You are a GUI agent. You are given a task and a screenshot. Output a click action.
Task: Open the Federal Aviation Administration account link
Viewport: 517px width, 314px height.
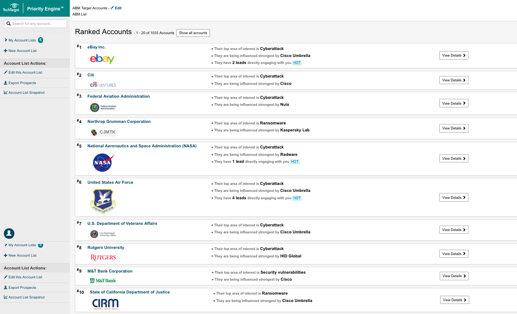coord(118,97)
